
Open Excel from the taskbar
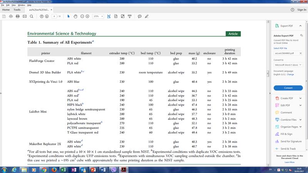[x=64, y=170]
